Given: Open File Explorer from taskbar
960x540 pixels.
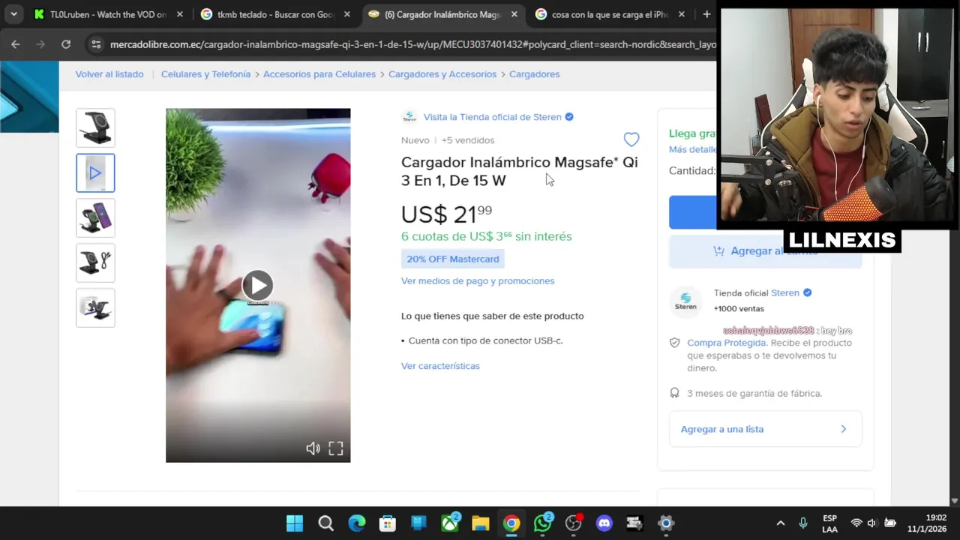Looking at the screenshot, I should click(x=481, y=523).
